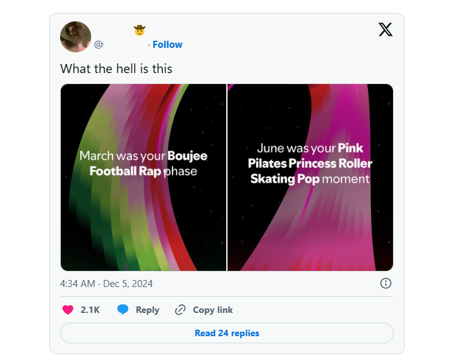Click the bold "Skating Pop" caption words
The image size is (457, 364).
tap(285, 178)
